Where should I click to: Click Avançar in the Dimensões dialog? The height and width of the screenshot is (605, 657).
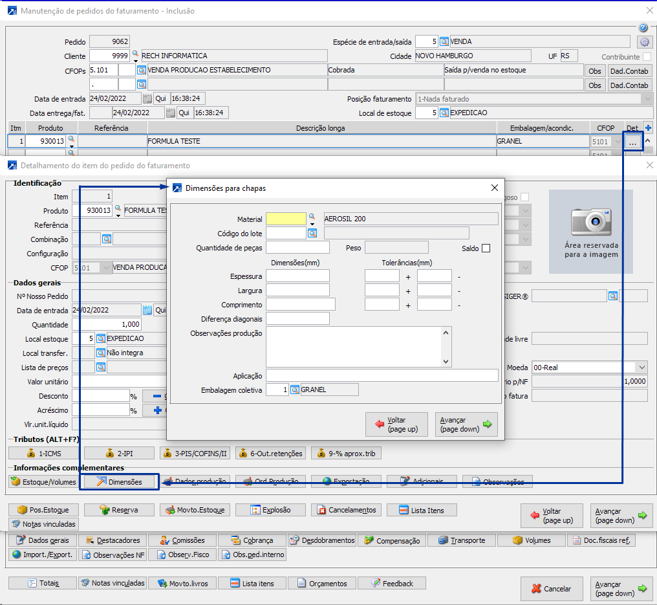point(466,424)
